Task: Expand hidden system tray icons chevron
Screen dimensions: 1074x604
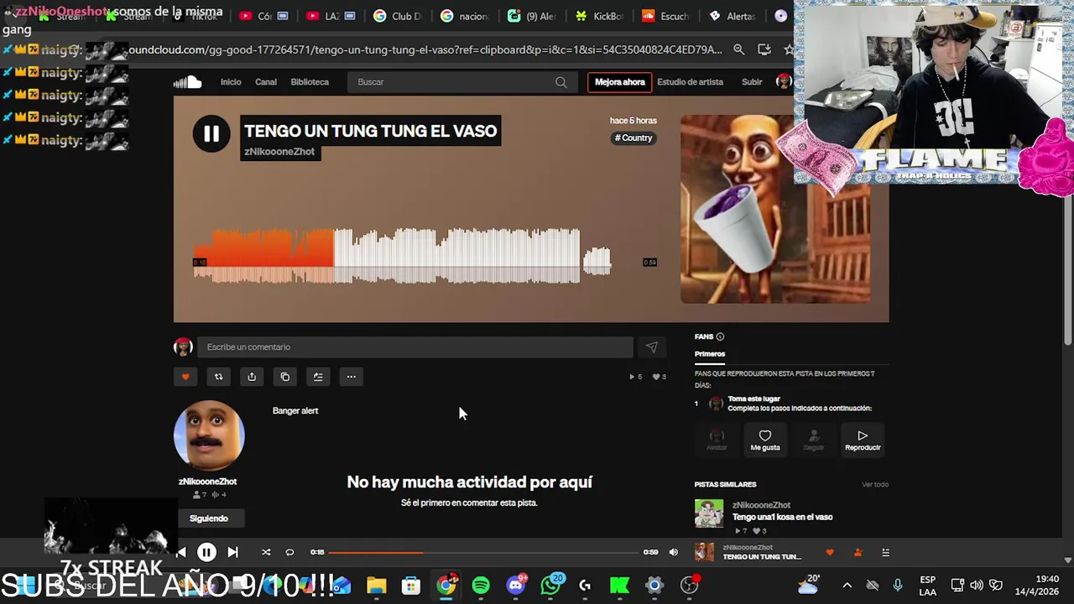Action: click(847, 585)
